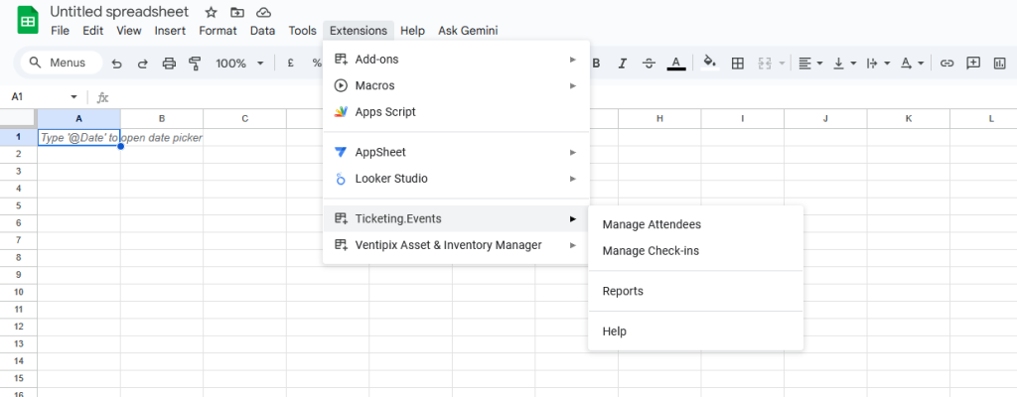1017x397 pixels.
Task: Open the cell name box dropdown arrow
Action: (73, 97)
